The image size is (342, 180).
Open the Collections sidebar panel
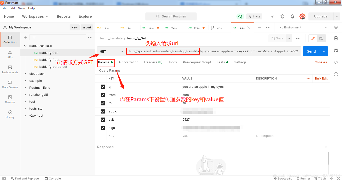click(10, 40)
